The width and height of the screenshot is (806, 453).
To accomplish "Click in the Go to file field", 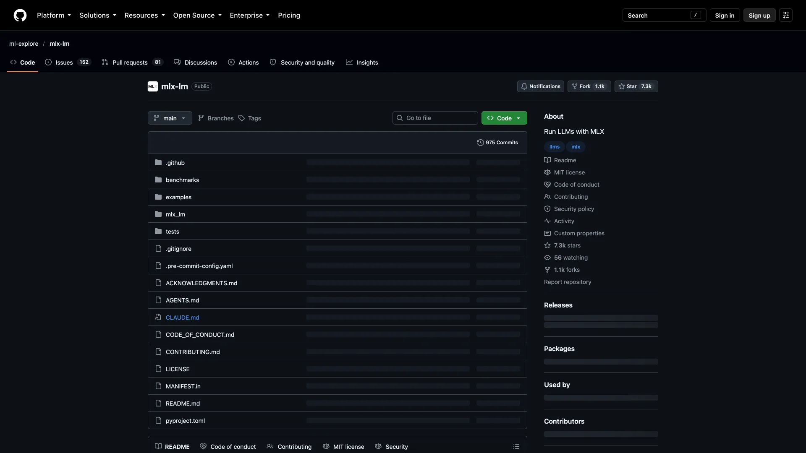I will [435, 118].
